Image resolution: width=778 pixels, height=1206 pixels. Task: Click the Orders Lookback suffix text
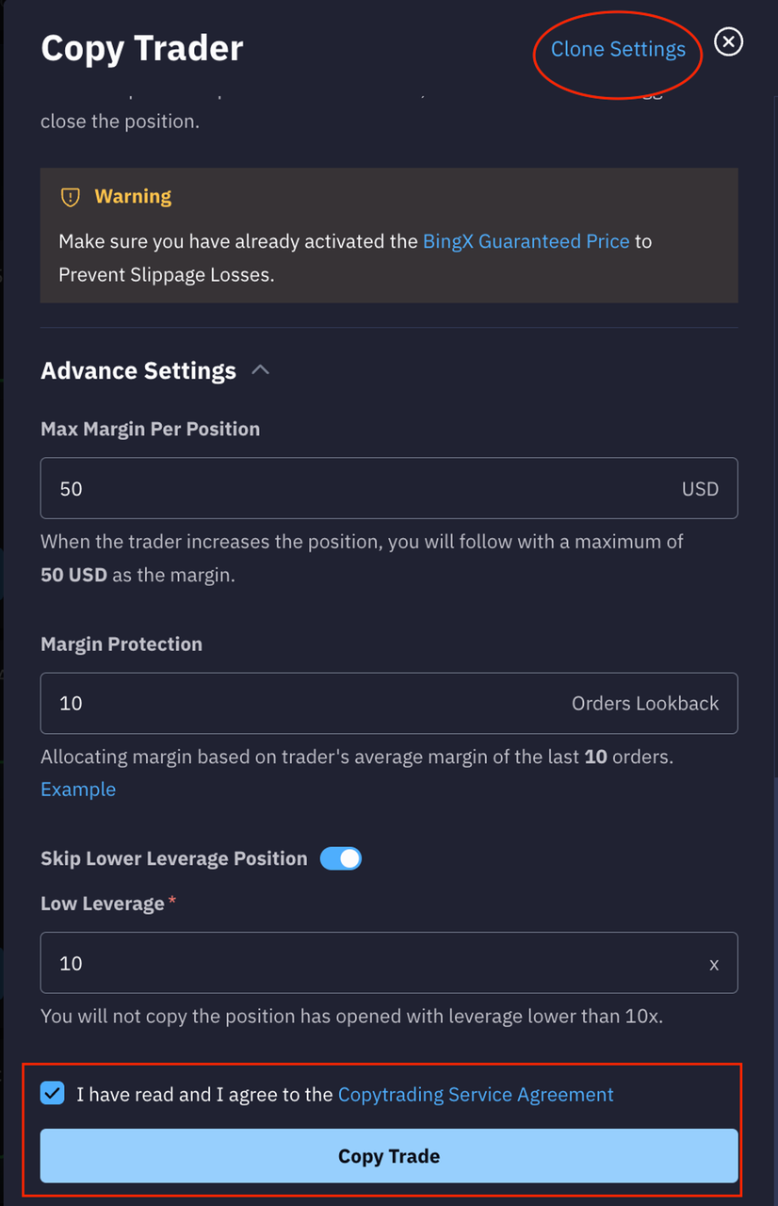645,704
